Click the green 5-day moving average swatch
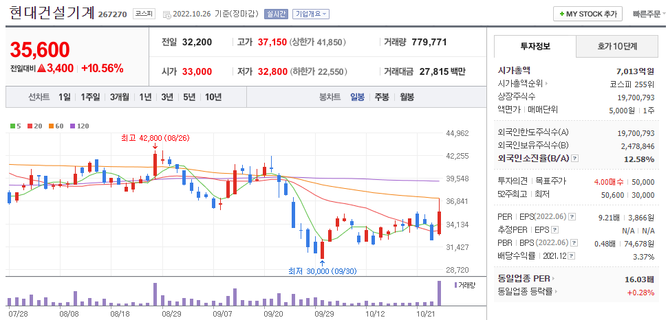The image size is (668, 320). pyautogui.click(x=13, y=126)
